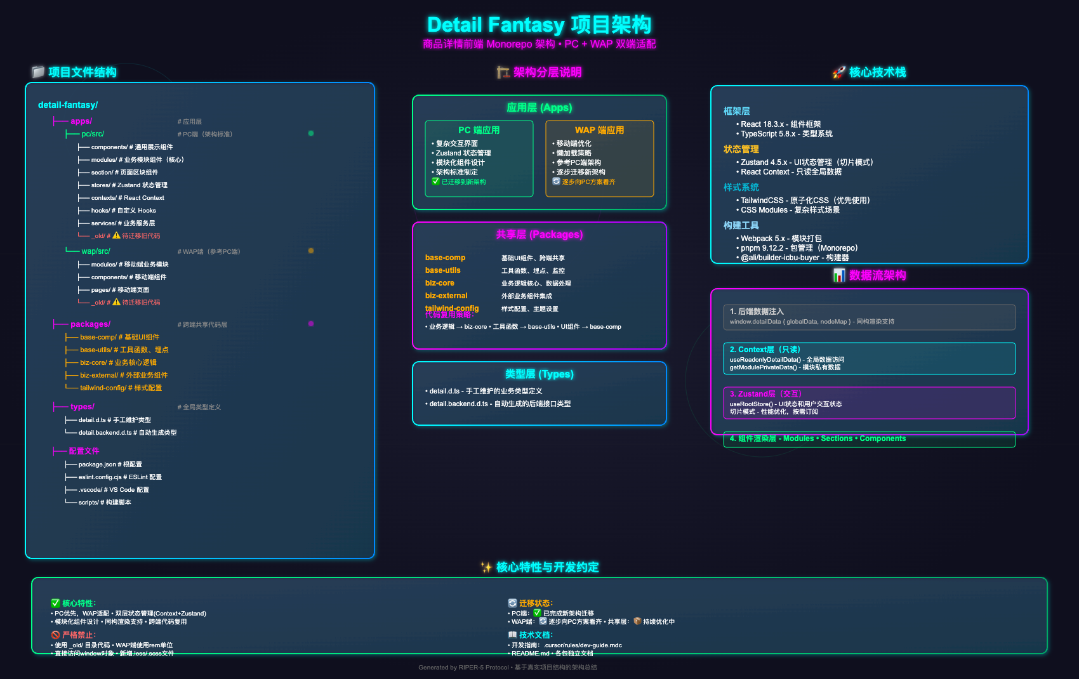The height and width of the screenshot is (679, 1079).
Task: Click the green checkmark beside 已迁移到新架构
Action: pyautogui.click(x=435, y=181)
